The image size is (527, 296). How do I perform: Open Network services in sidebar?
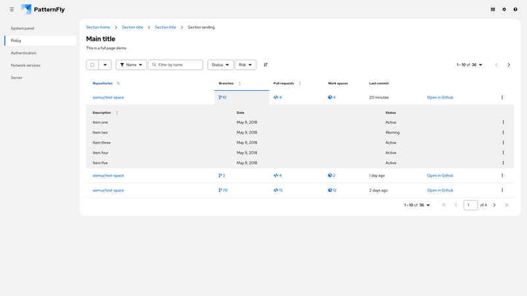[40, 65]
